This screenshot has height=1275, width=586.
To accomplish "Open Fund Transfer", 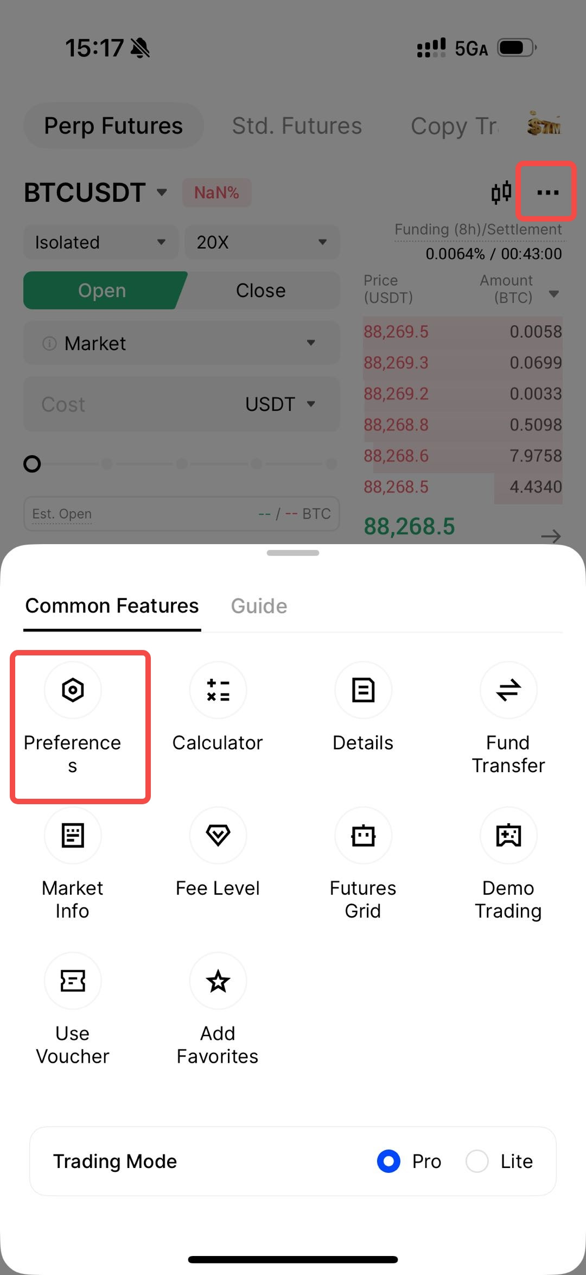I will pos(508,690).
